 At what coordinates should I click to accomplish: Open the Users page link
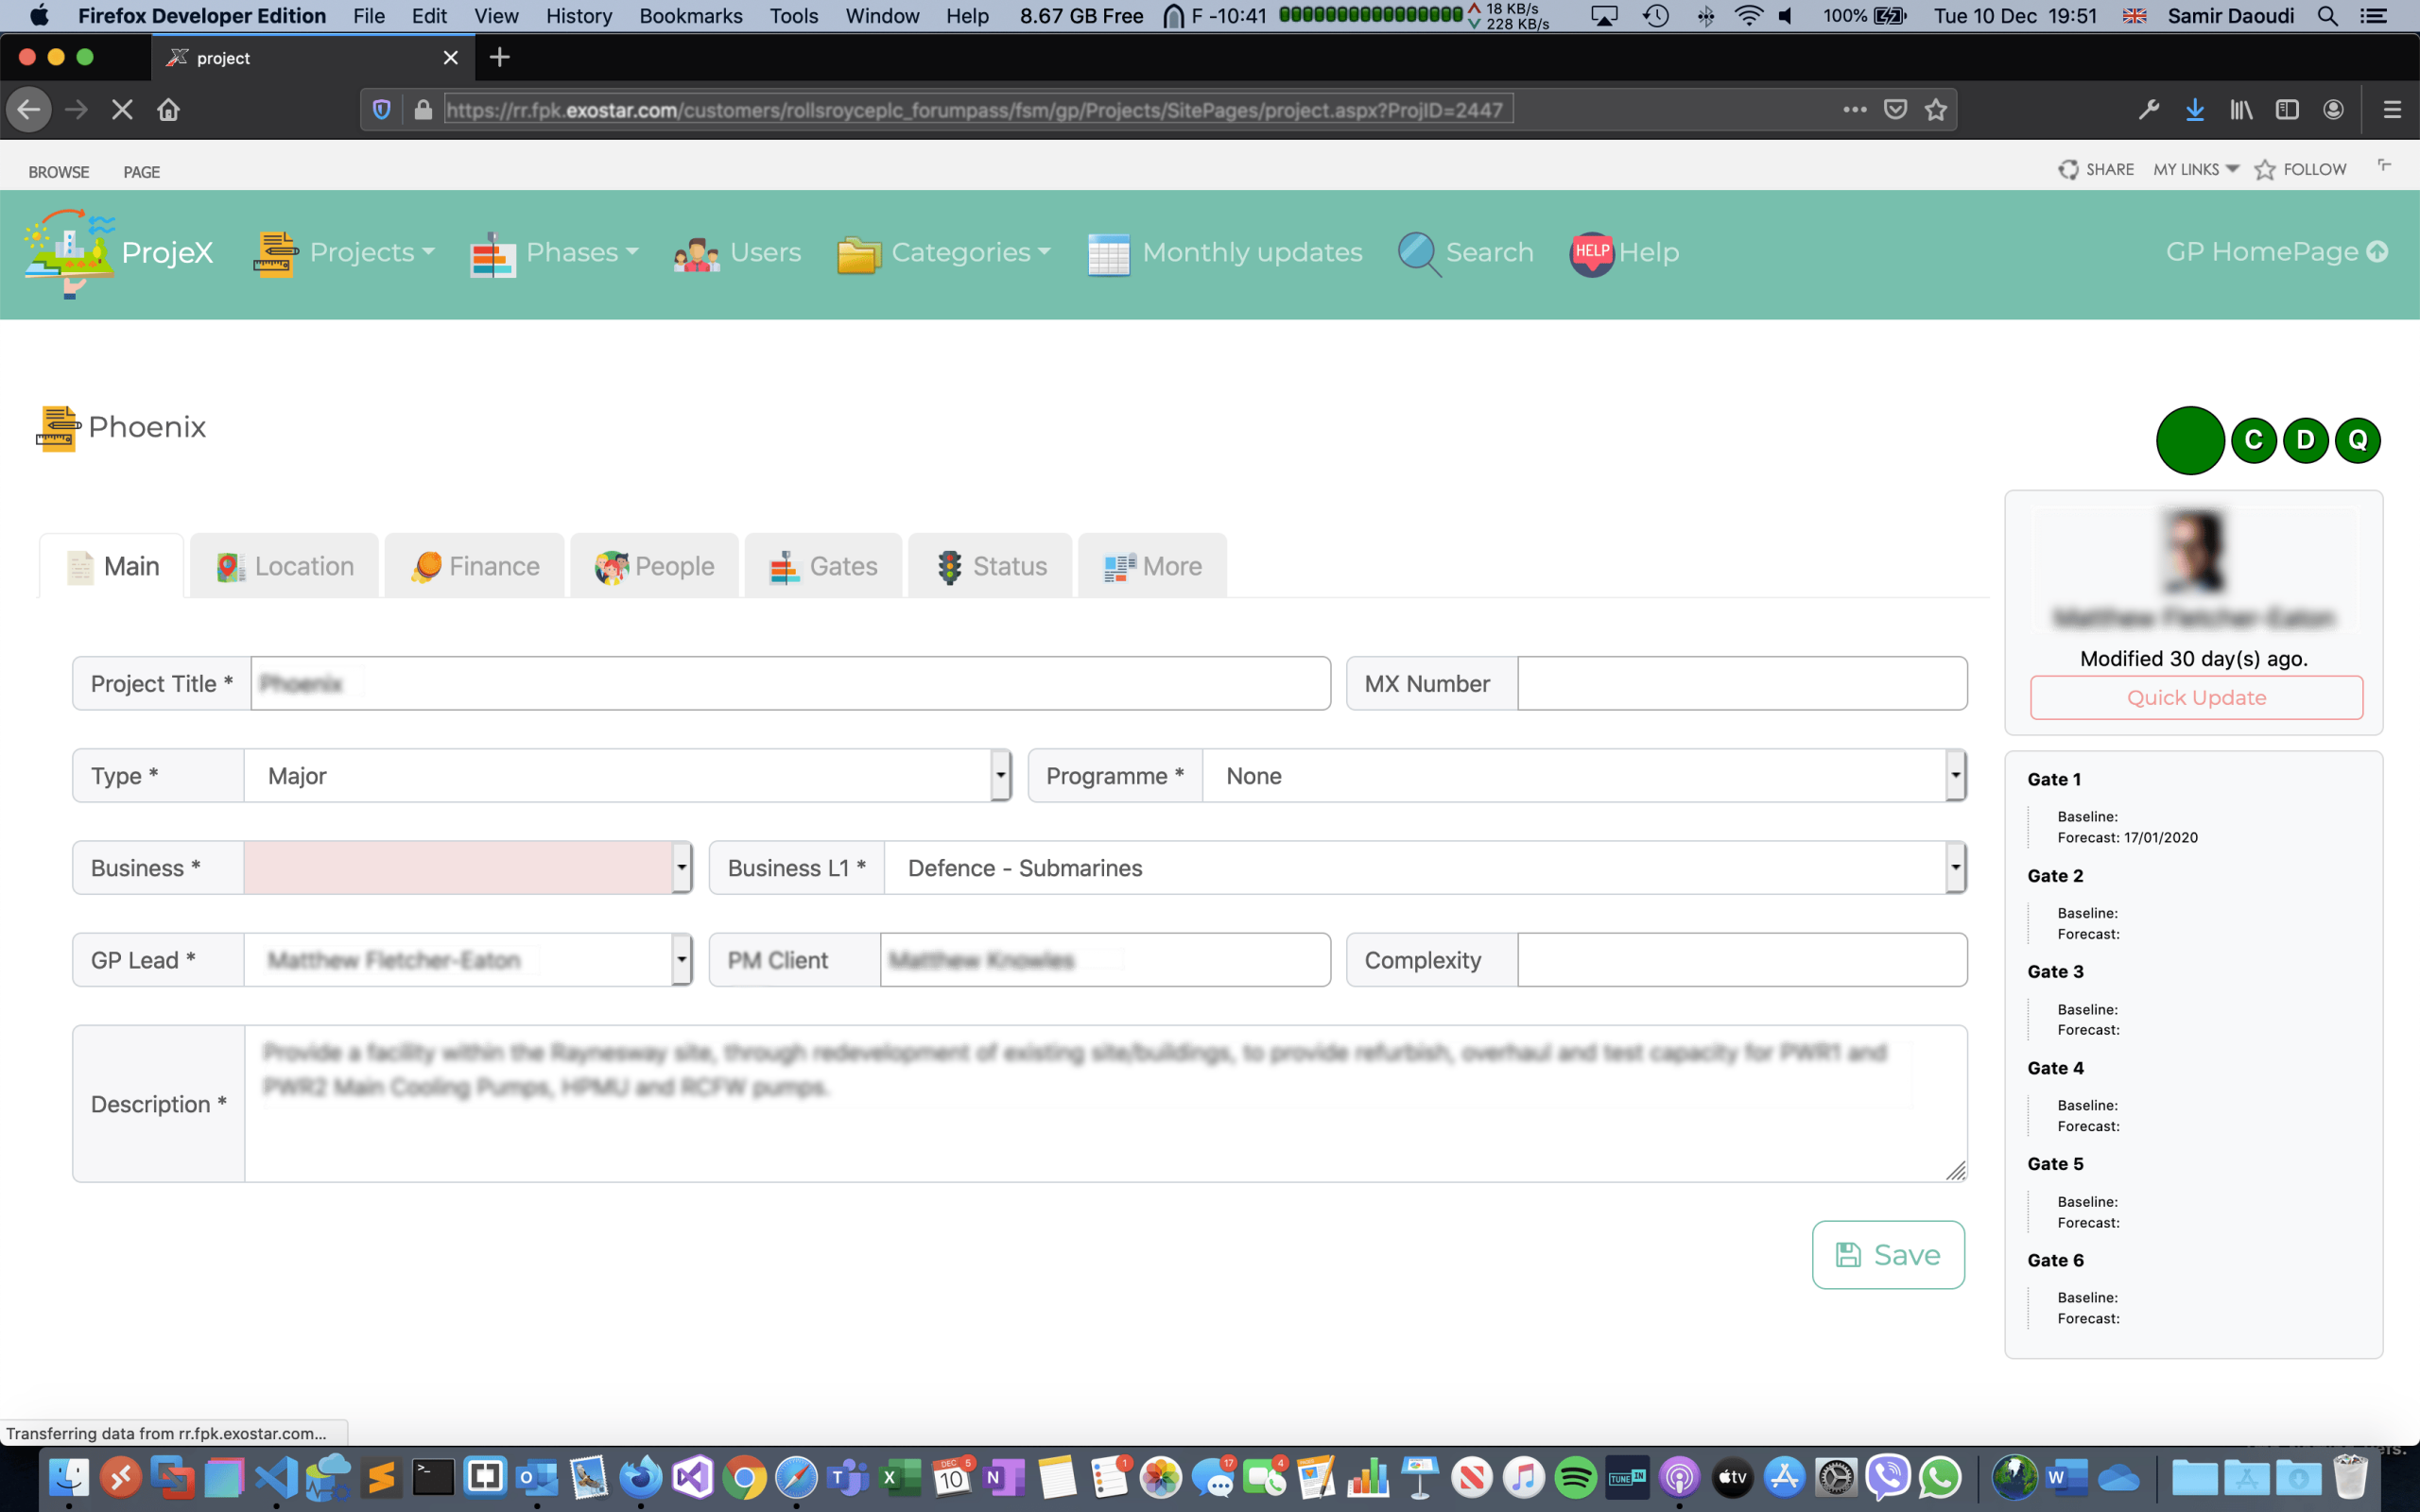(738, 253)
